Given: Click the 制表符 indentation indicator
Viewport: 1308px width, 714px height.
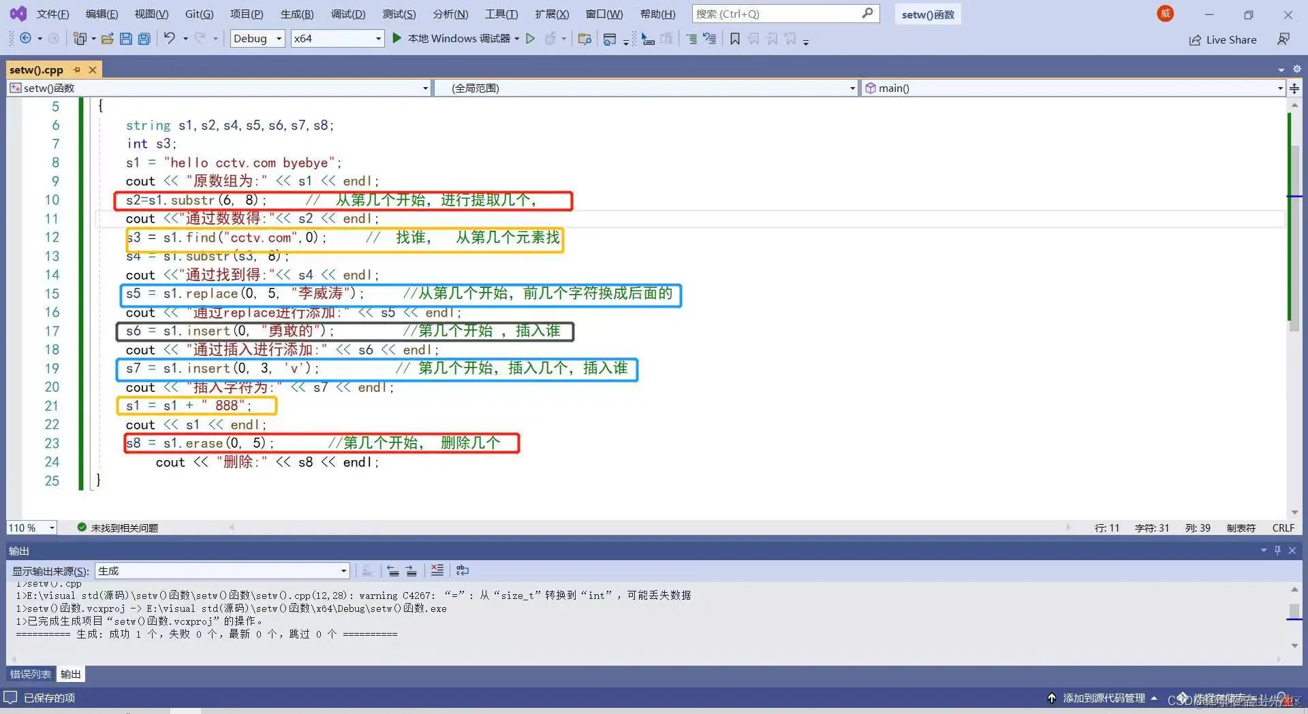Looking at the screenshot, I should tap(1241, 528).
